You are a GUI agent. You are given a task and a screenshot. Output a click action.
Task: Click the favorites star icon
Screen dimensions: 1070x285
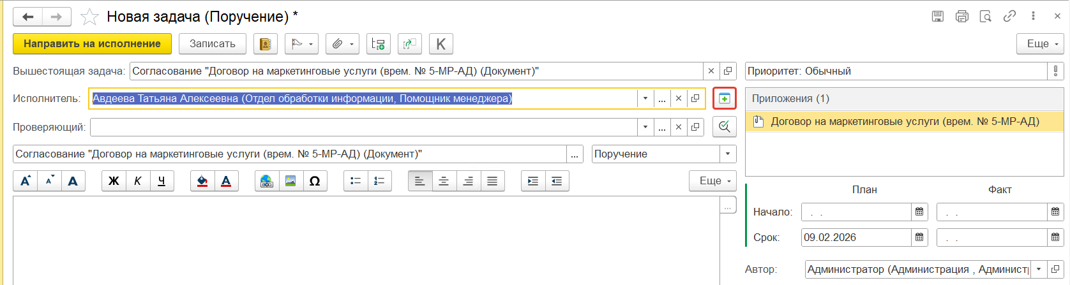pos(89,17)
